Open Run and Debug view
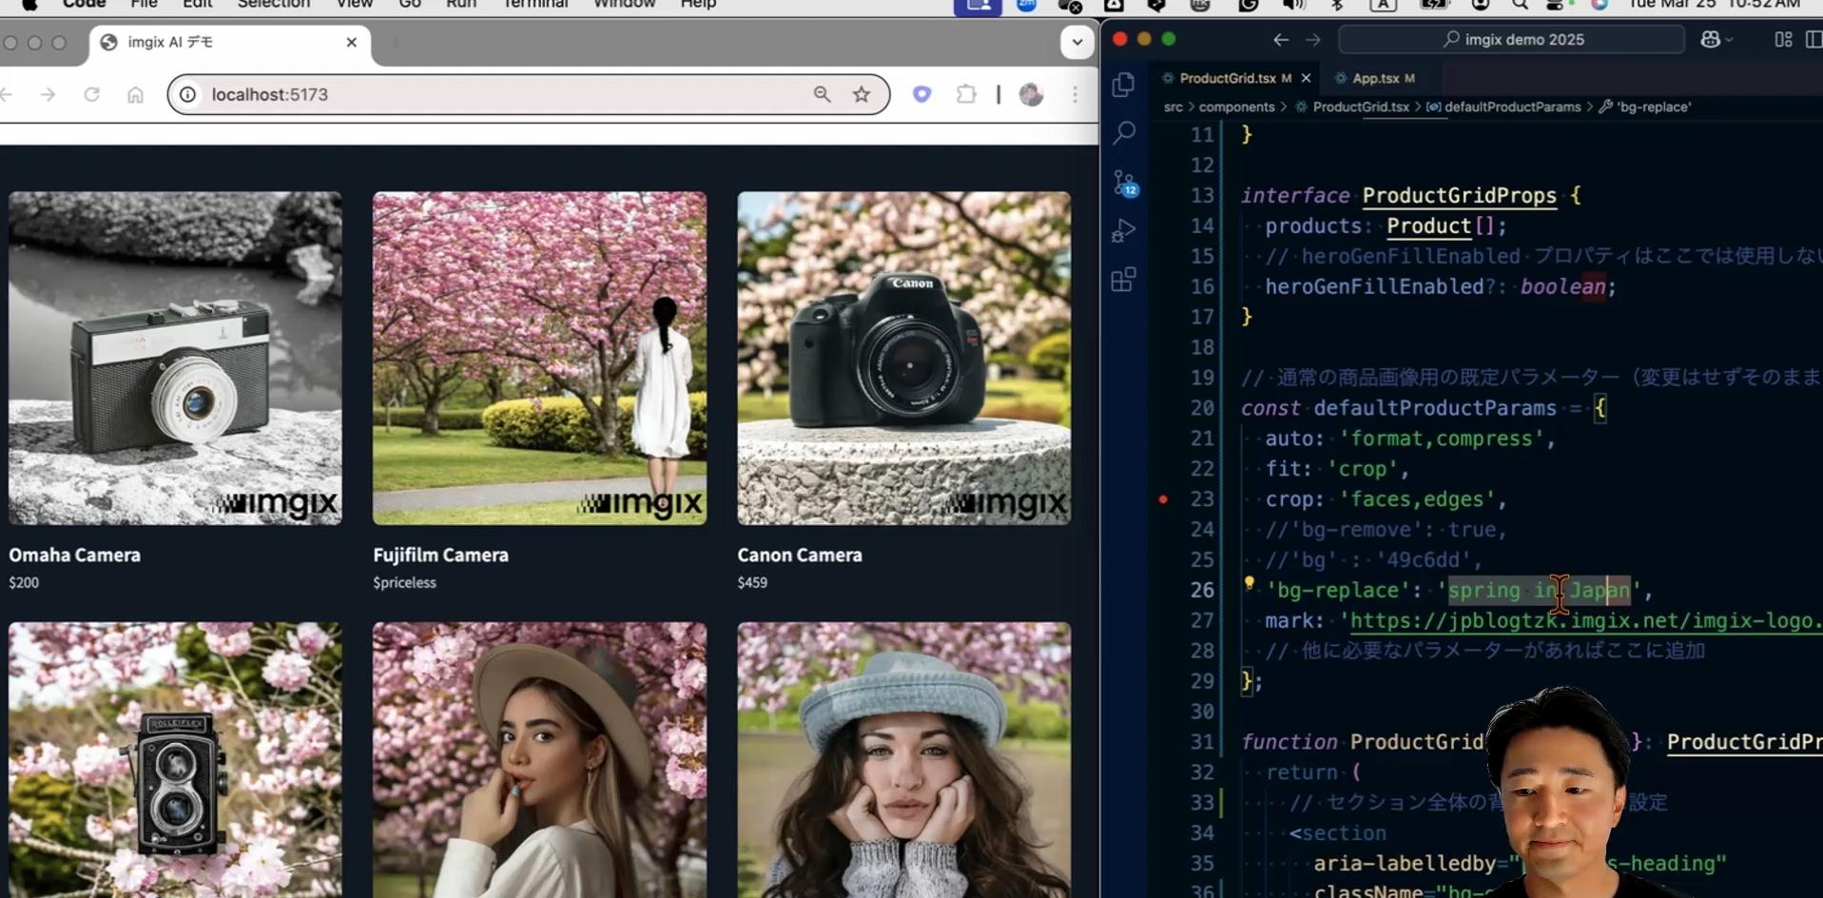The image size is (1823, 898). tap(1124, 231)
